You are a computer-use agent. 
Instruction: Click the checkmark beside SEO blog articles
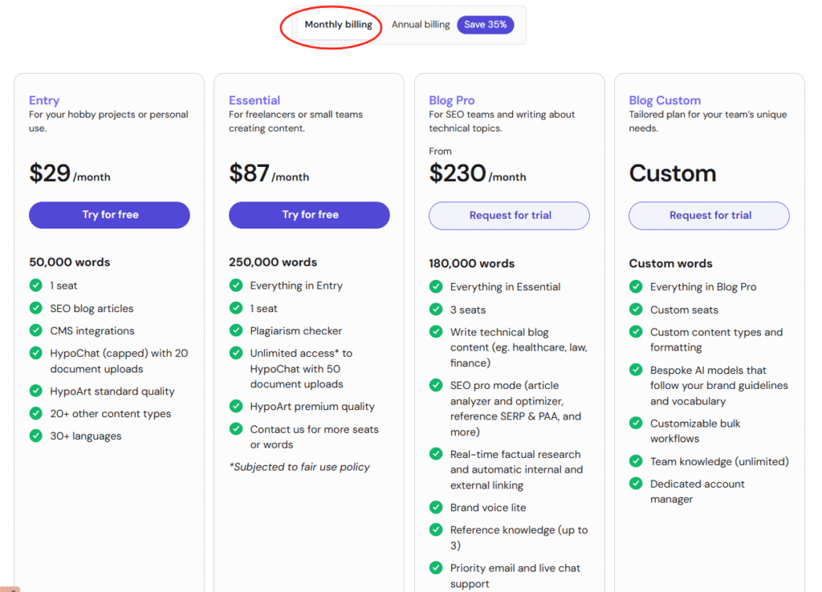coord(36,308)
